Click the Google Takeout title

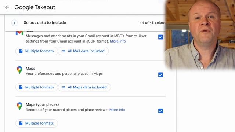point(35,7)
